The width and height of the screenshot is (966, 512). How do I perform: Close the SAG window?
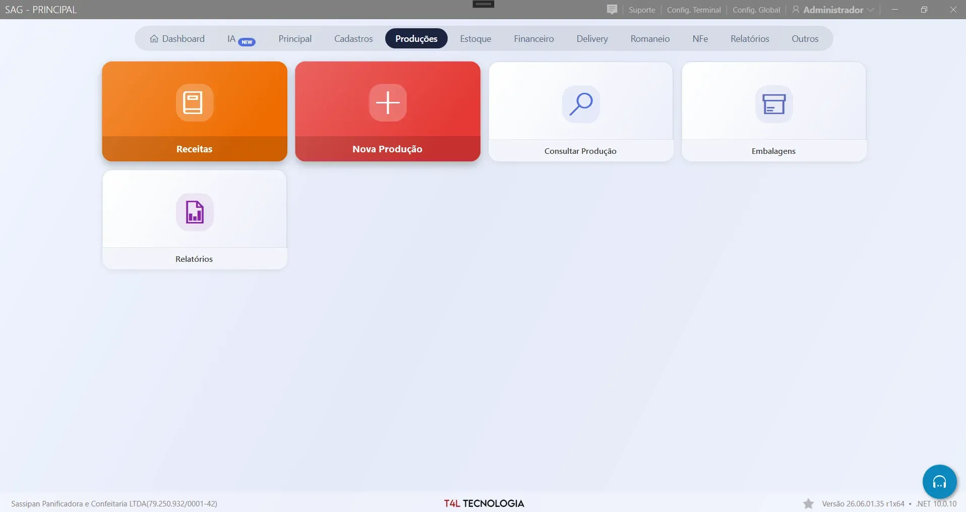coord(953,10)
